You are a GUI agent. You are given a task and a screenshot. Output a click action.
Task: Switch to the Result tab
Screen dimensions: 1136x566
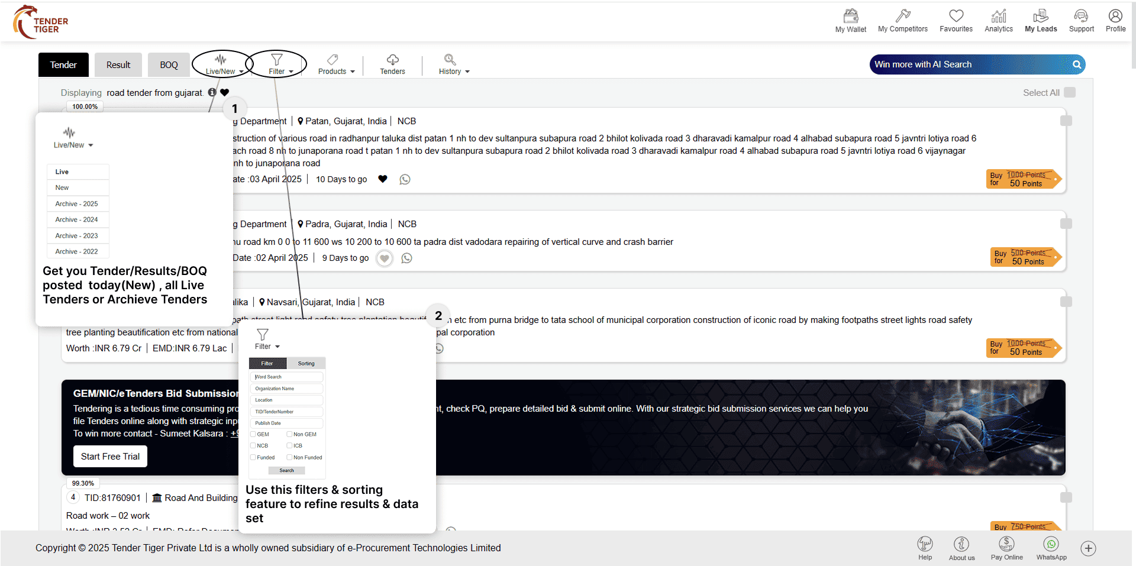[x=118, y=64]
